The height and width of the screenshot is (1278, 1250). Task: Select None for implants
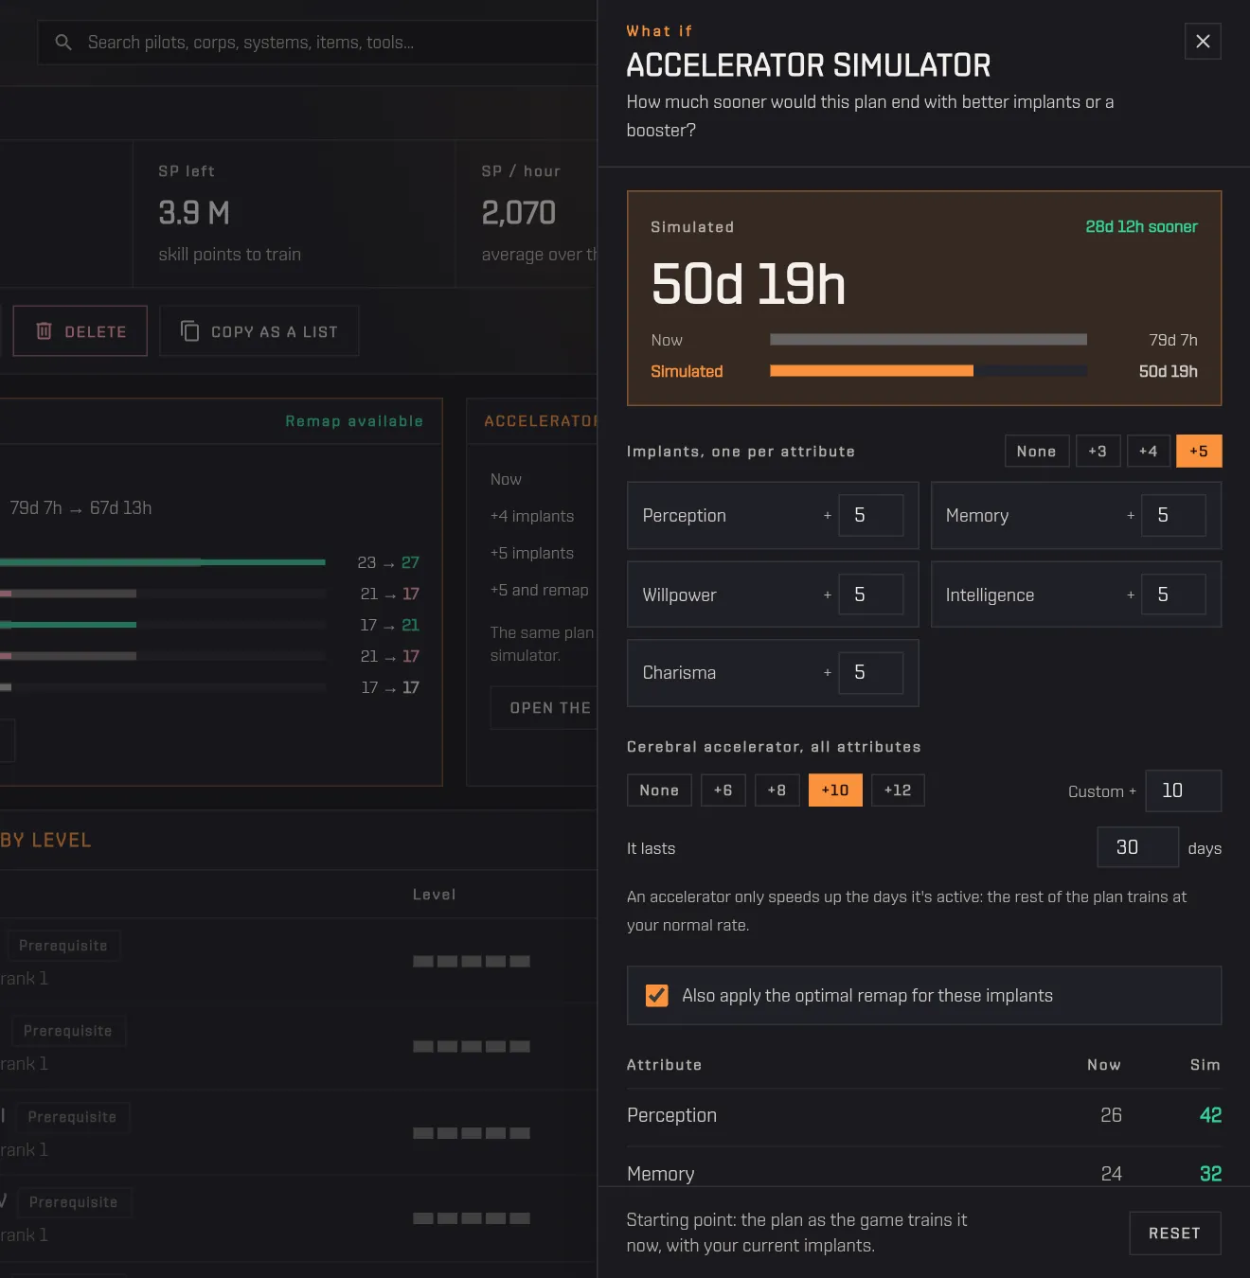(1037, 452)
